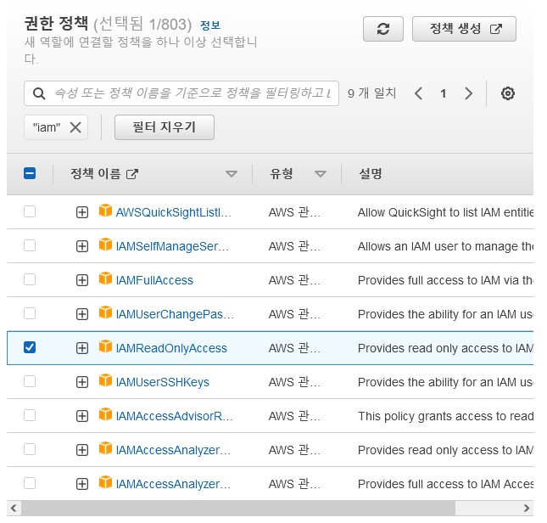Check the IAMSelfManageSer policy checkbox

[x=30, y=245]
